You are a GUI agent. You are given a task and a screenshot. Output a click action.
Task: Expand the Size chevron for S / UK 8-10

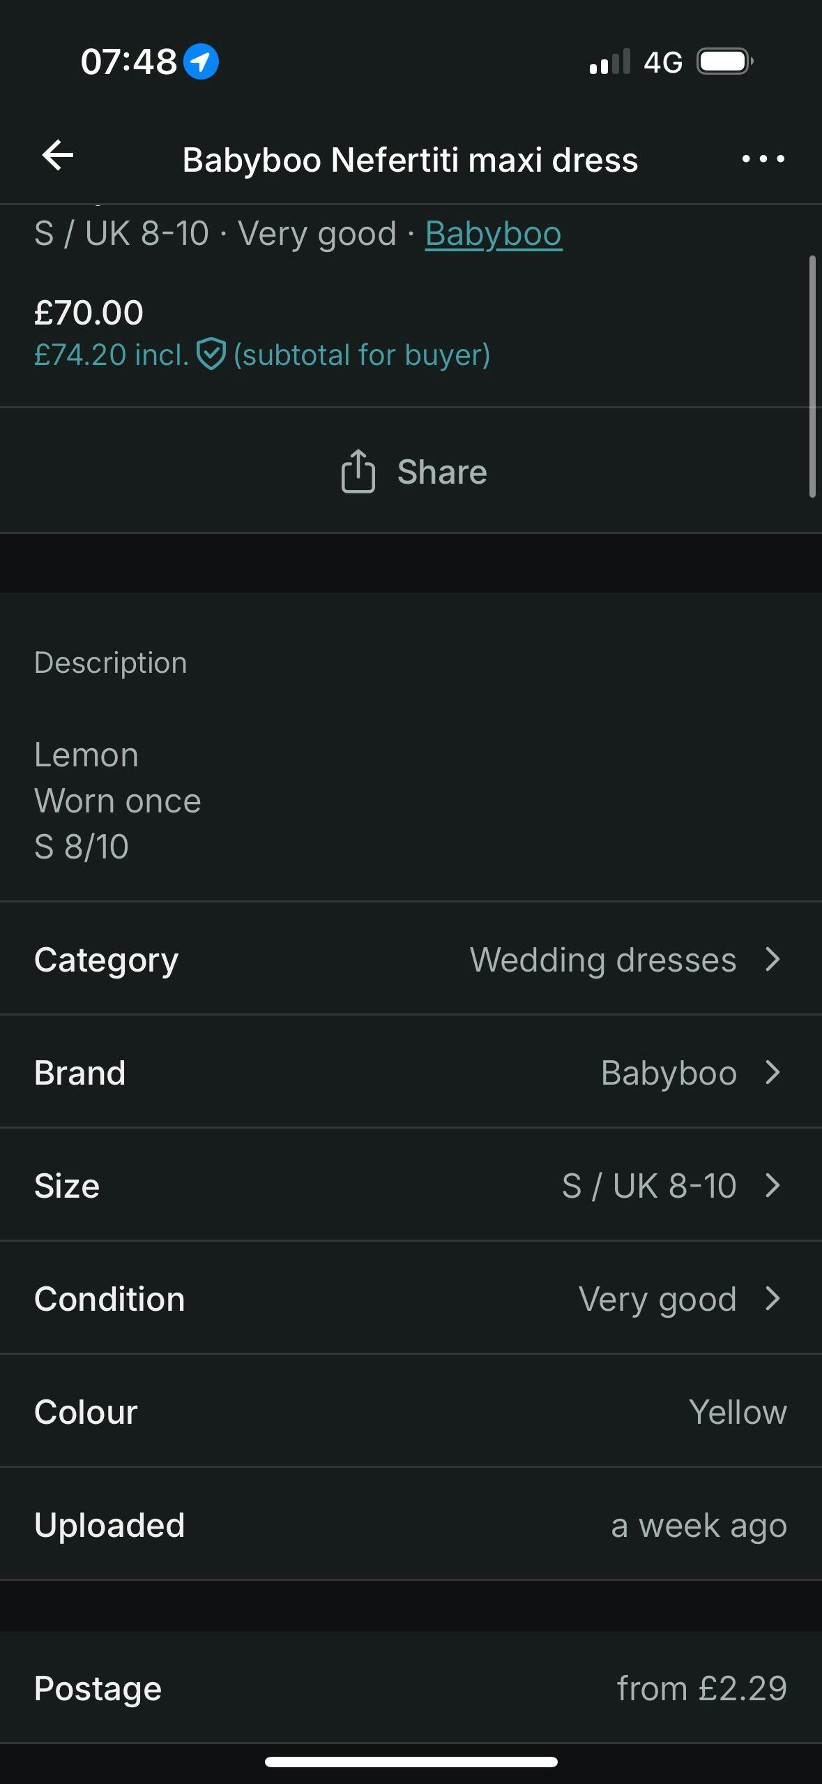[x=772, y=1185]
